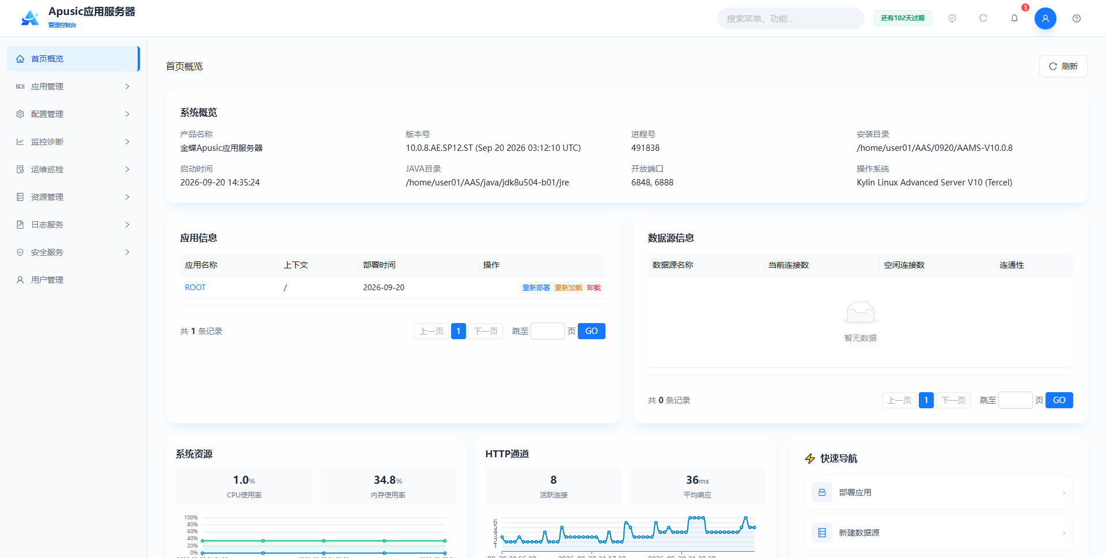The width and height of the screenshot is (1106, 558).
Task: Click the 配置管理 gear icon
Action: (20, 114)
